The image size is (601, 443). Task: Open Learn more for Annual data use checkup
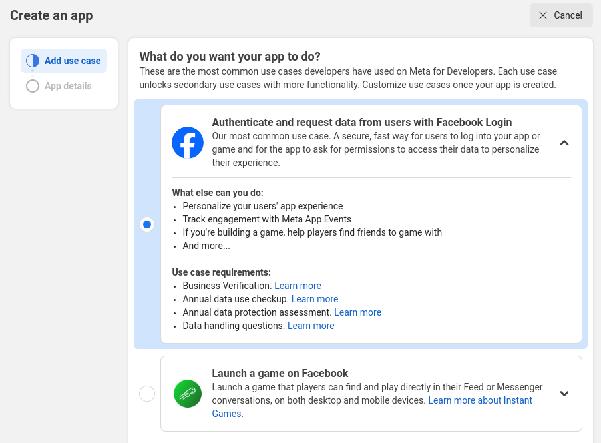[315, 299]
